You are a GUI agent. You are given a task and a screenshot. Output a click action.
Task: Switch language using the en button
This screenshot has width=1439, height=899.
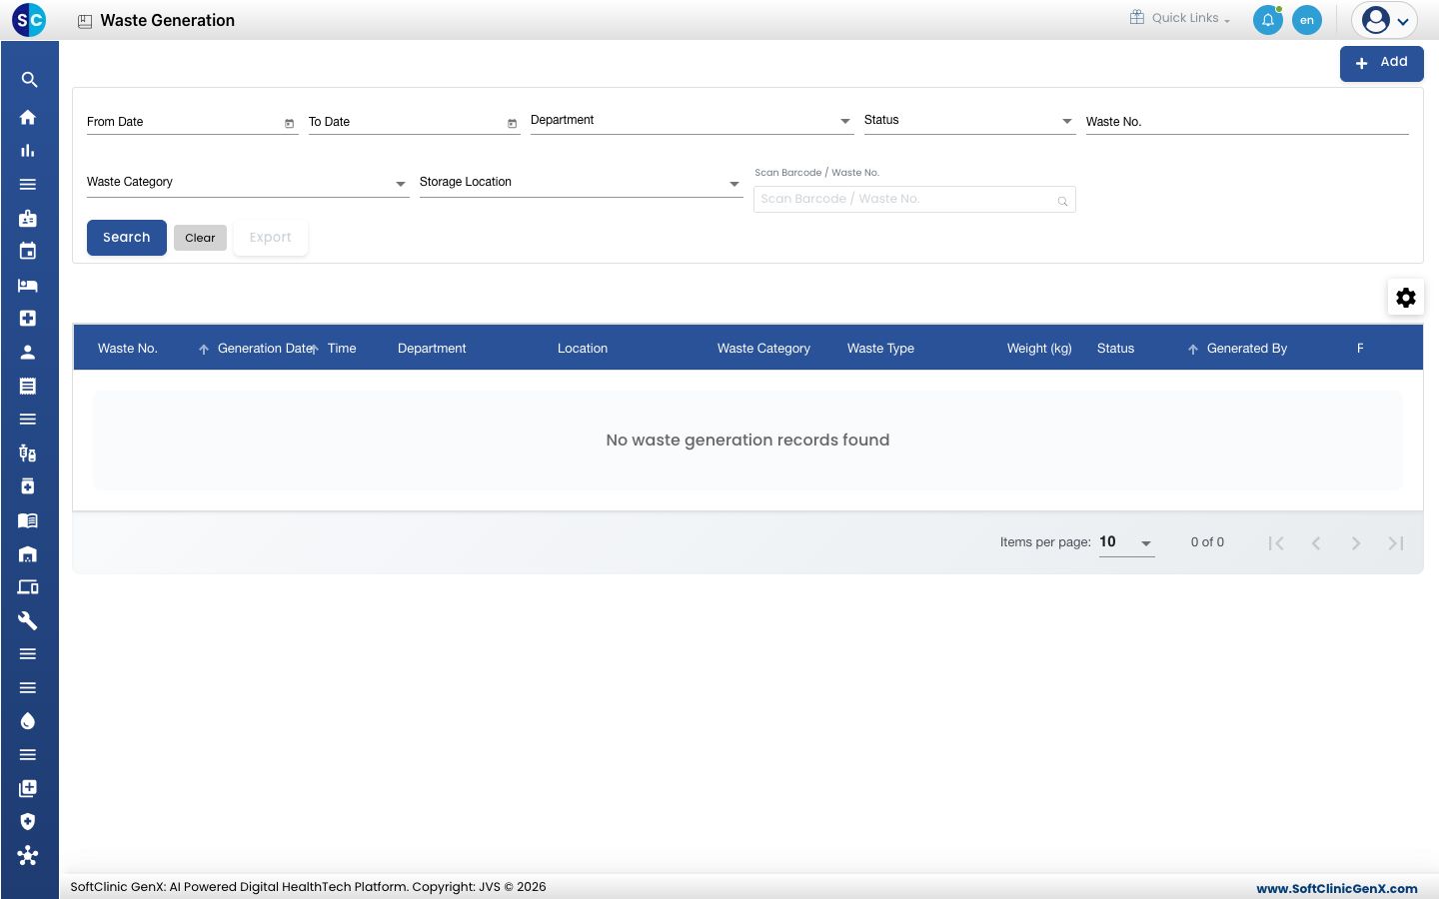(x=1307, y=20)
